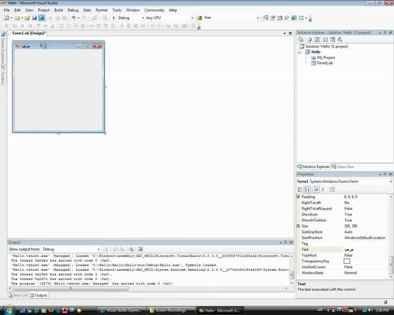Click the New Project toolbar icon
The width and height of the screenshot is (394, 315).
[6, 18]
